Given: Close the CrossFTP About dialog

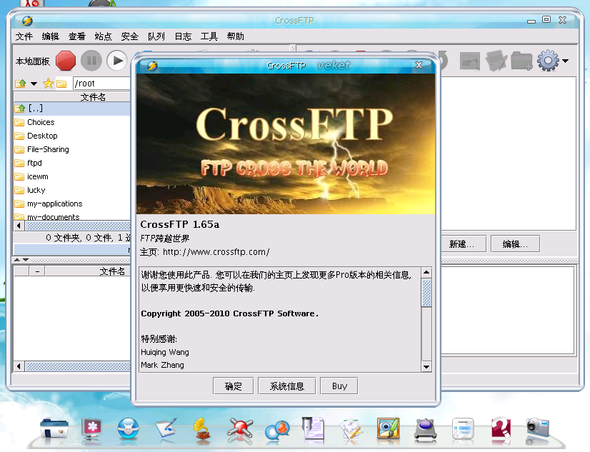Looking at the screenshot, I should (419, 65).
